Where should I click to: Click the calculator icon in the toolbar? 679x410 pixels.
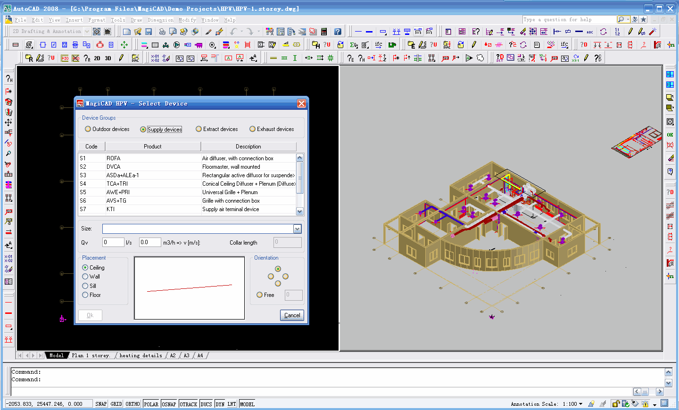coord(324,32)
